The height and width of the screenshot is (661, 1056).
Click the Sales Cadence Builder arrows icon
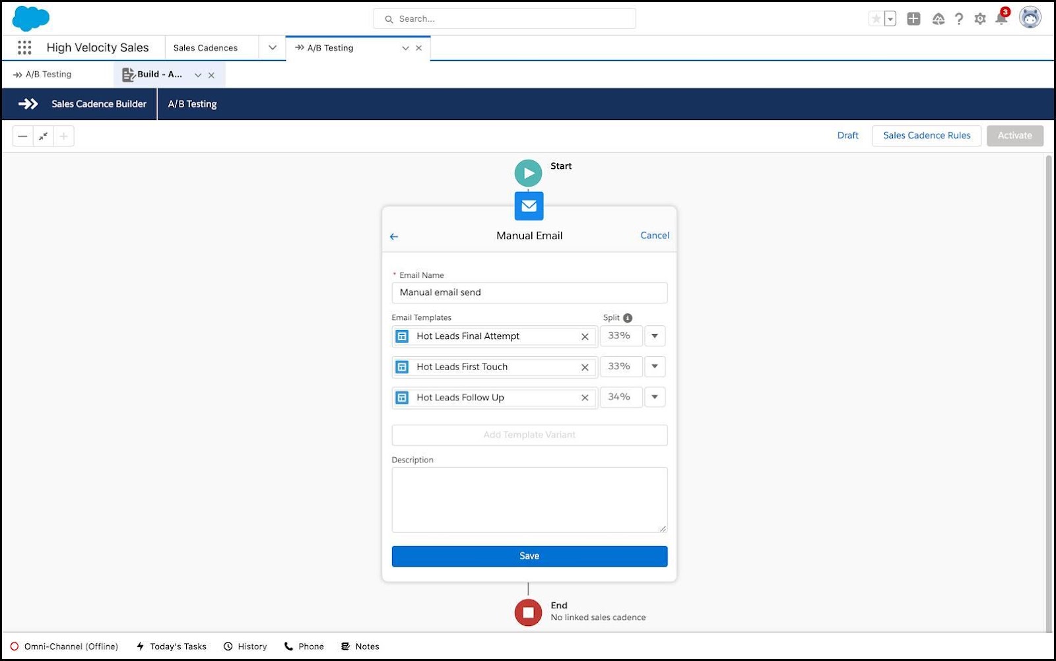tap(28, 104)
